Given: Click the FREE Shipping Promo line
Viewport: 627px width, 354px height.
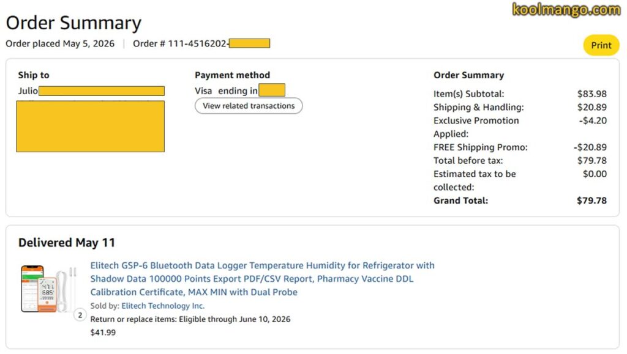Looking at the screenshot, I should pos(520,147).
